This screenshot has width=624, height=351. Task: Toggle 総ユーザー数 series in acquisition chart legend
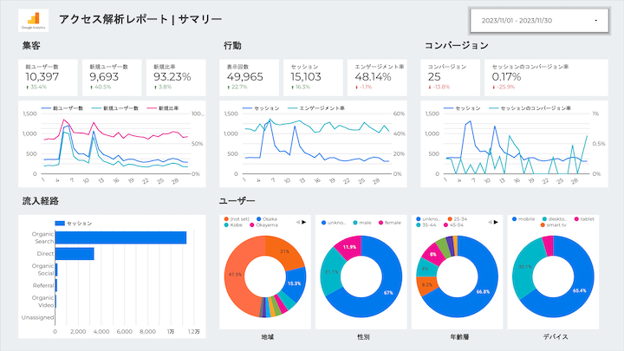click(65, 108)
